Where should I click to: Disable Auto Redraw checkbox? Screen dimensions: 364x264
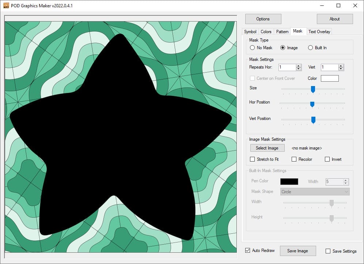[248, 251]
